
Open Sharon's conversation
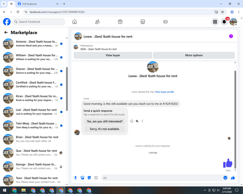[33, 71]
